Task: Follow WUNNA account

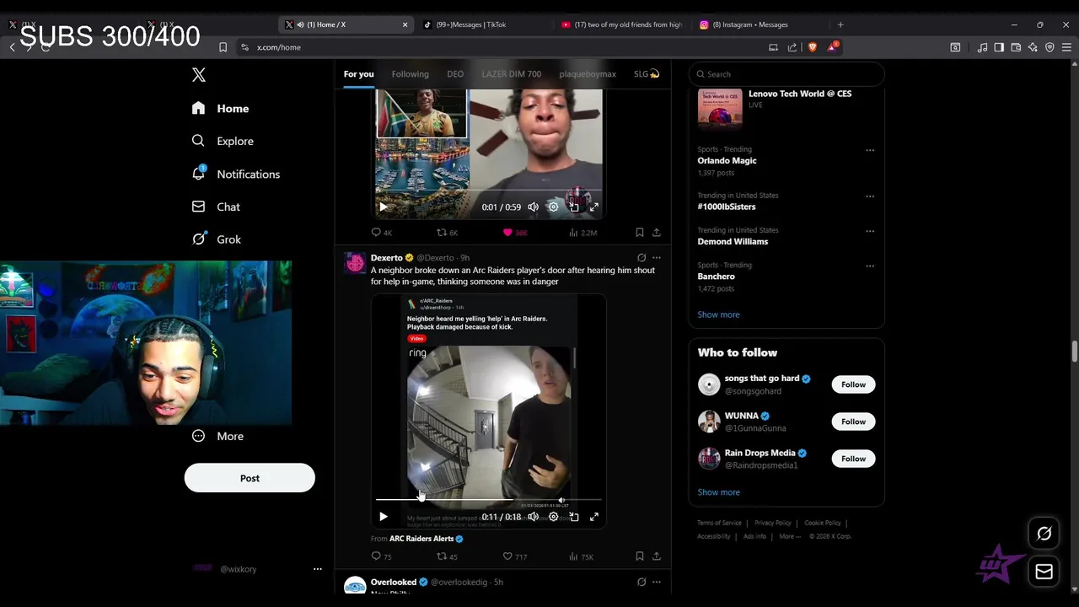Action: 853,422
